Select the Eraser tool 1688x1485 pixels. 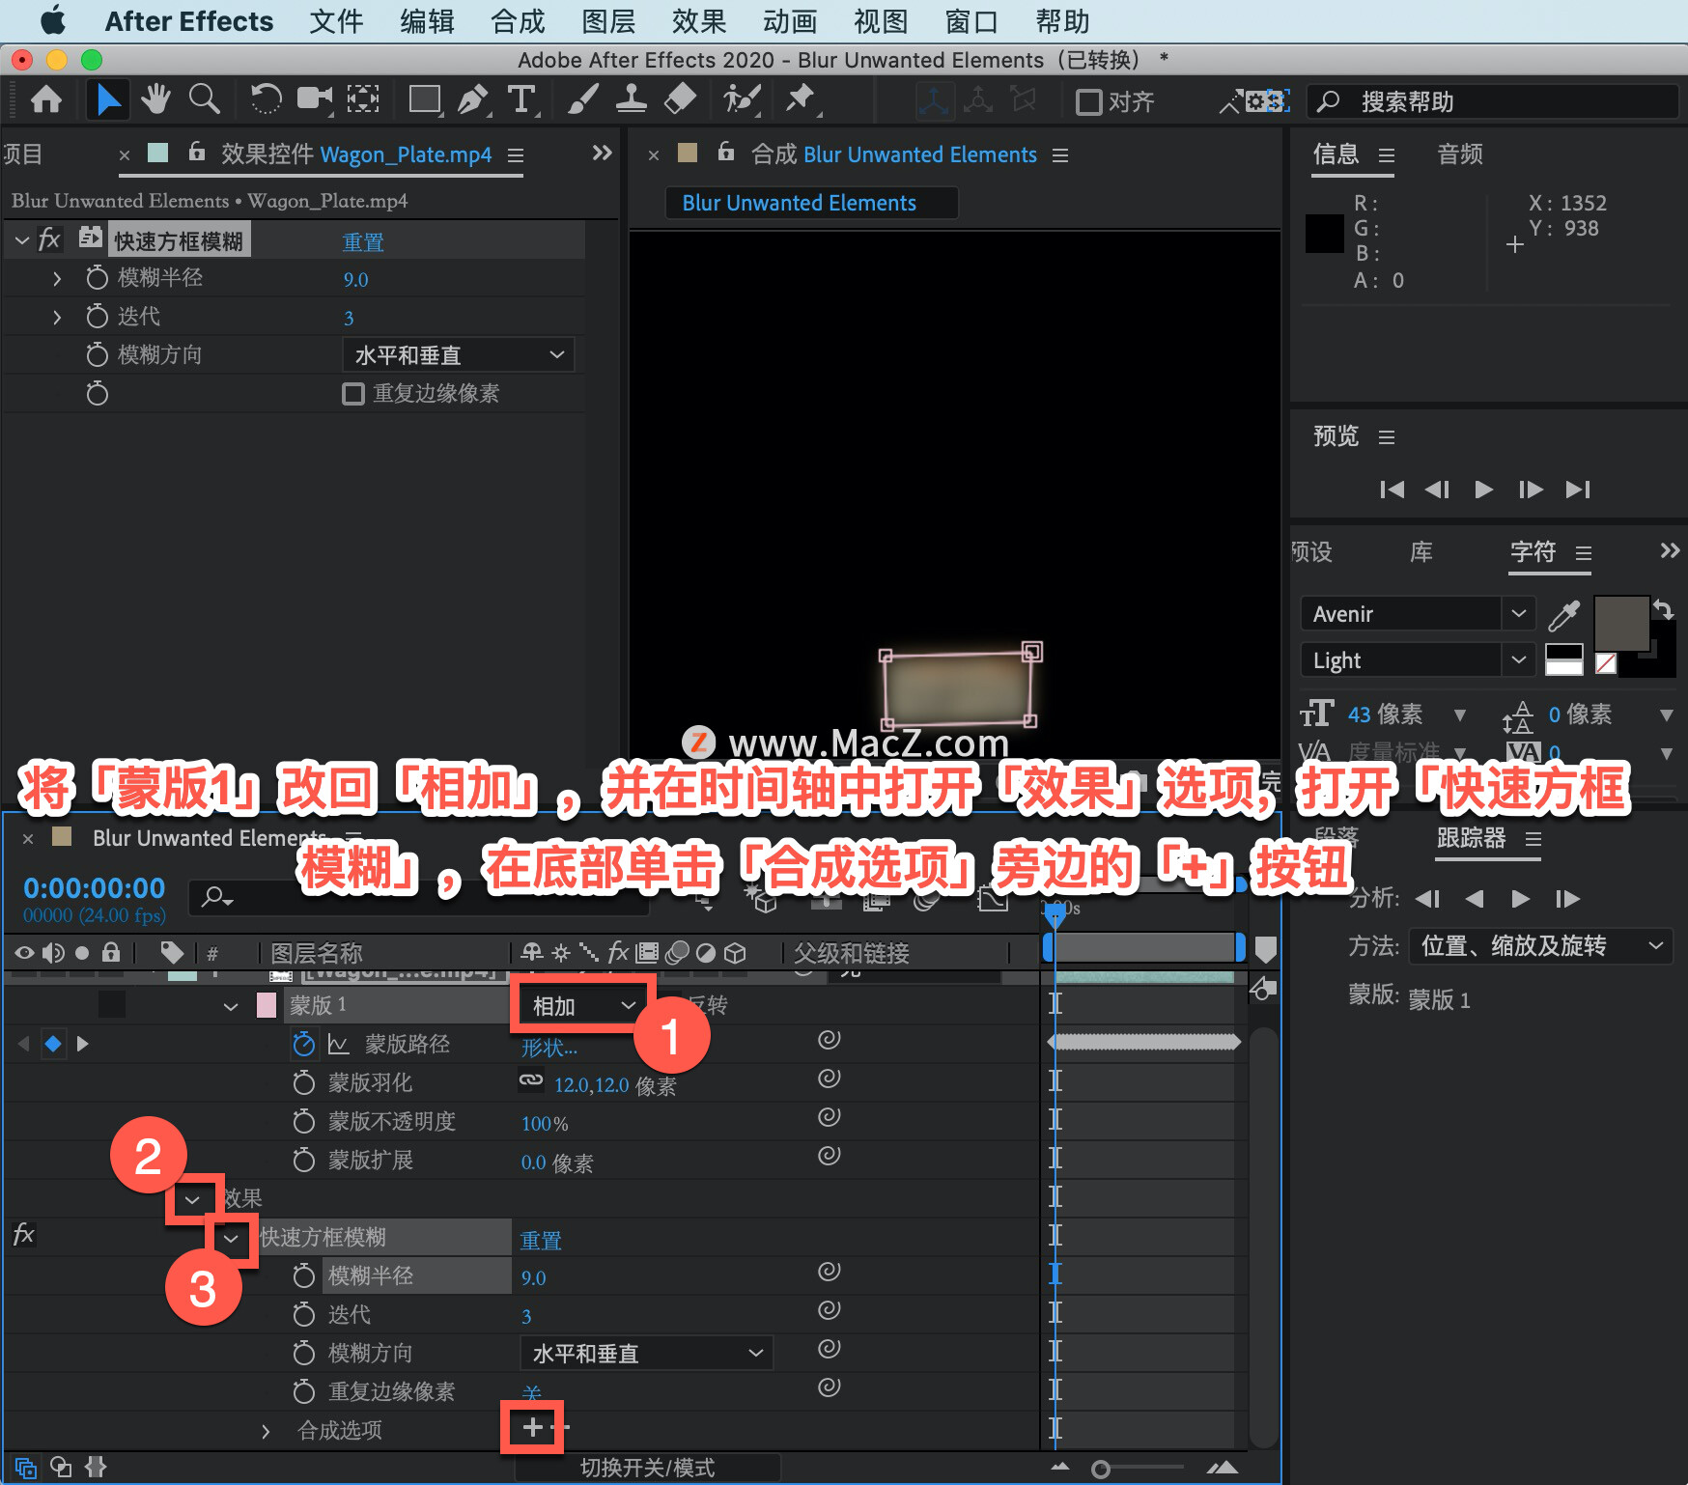(x=681, y=99)
